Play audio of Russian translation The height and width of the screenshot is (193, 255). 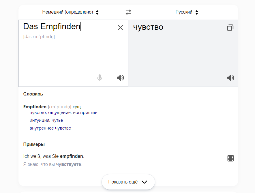pyautogui.click(x=230, y=78)
